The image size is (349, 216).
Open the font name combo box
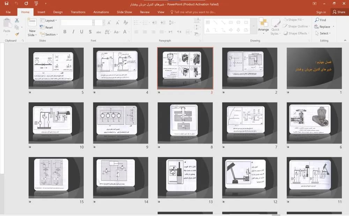(77, 23)
